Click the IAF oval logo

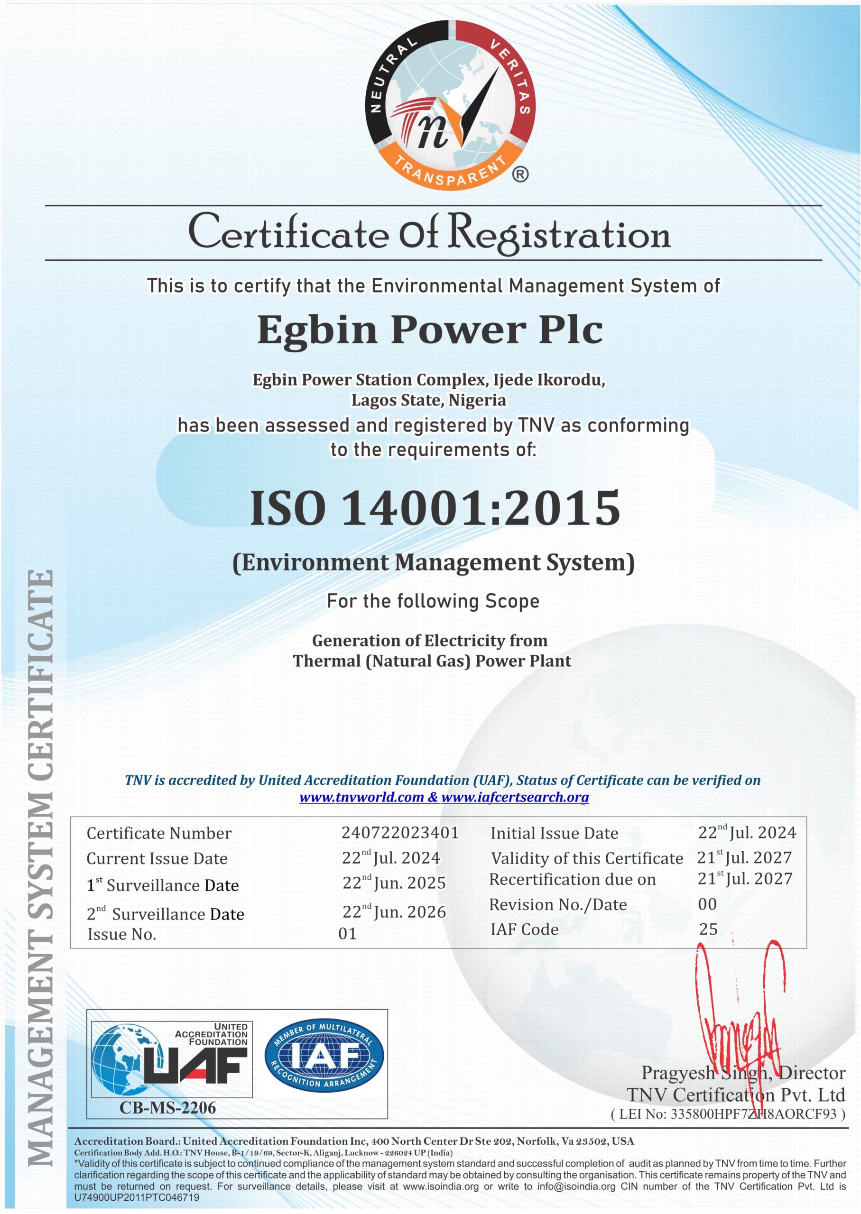coord(324,1056)
